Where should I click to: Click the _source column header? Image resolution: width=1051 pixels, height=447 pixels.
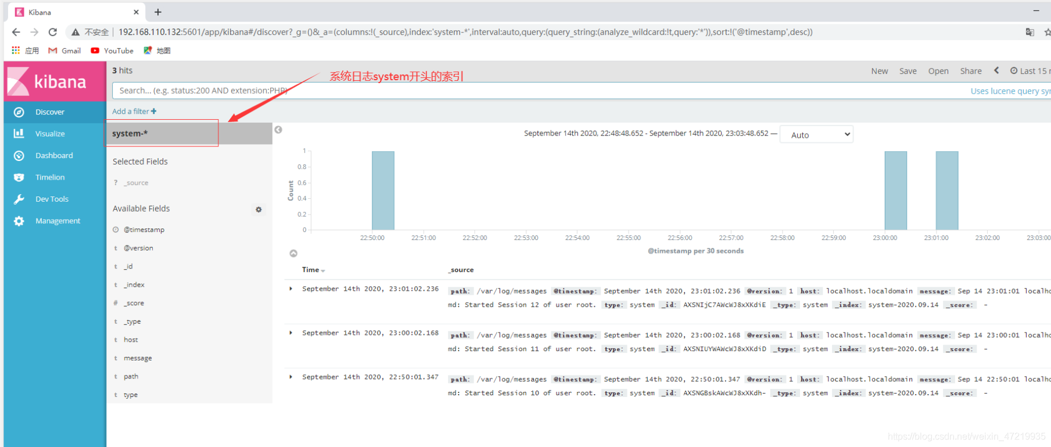pos(461,270)
